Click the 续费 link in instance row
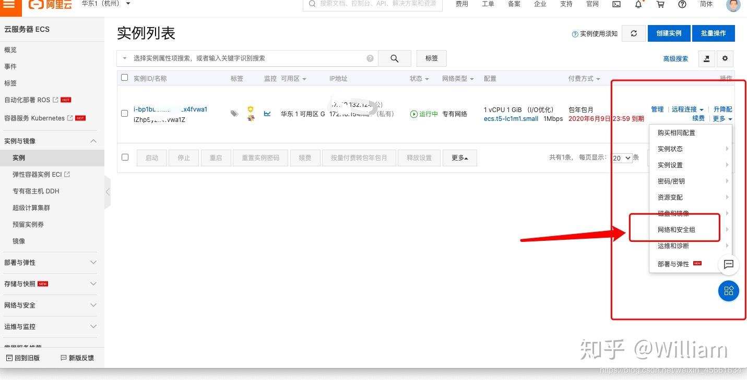This screenshot has height=380, width=747. 698,118
